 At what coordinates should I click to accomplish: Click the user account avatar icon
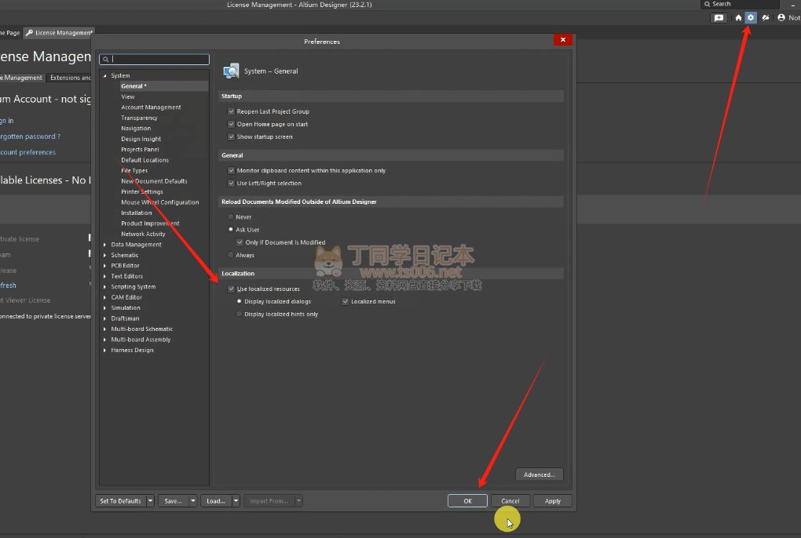click(x=781, y=18)
